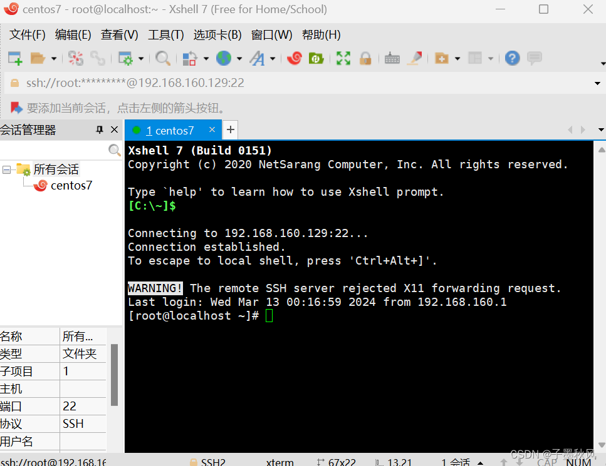Open the 查看(V) menu
The width and height of the screenshot is (606, 466).
click(x=120, y=35)
